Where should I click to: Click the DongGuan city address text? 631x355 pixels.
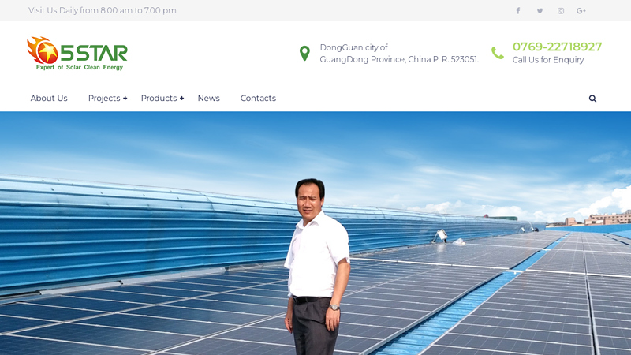pyautogui.click(x=399, y=53)
